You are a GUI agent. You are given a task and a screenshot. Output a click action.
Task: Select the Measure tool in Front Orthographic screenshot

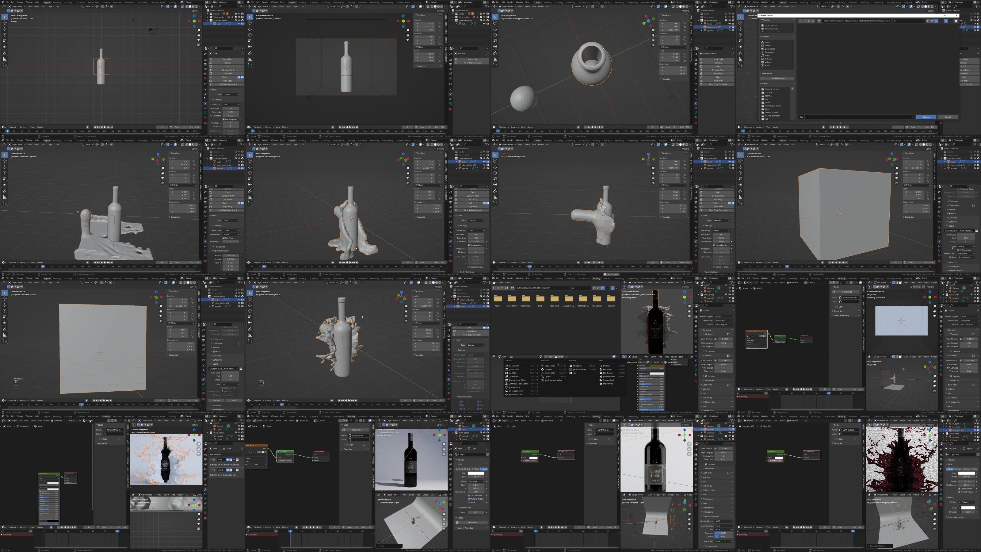(5, 59)
